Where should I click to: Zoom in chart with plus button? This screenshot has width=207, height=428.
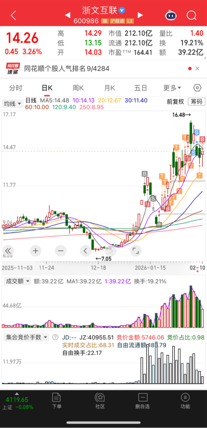coord(35,251)
